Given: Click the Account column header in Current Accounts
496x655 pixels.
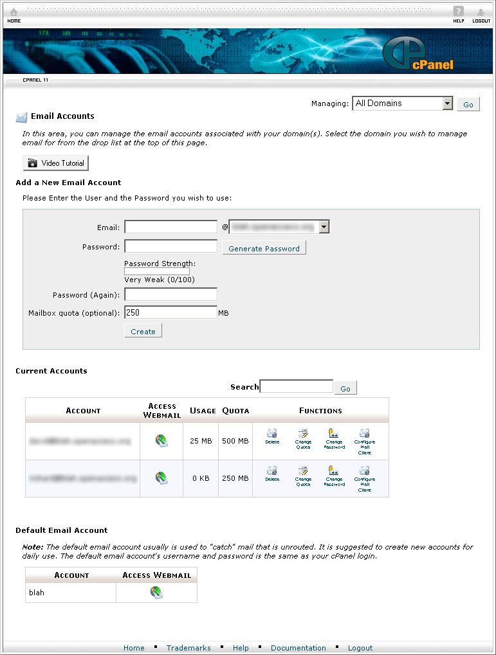Looking at the screenshot, I should pos(83,411).
